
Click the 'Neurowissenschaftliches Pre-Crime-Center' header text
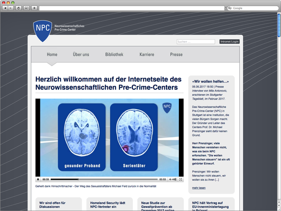69,28
